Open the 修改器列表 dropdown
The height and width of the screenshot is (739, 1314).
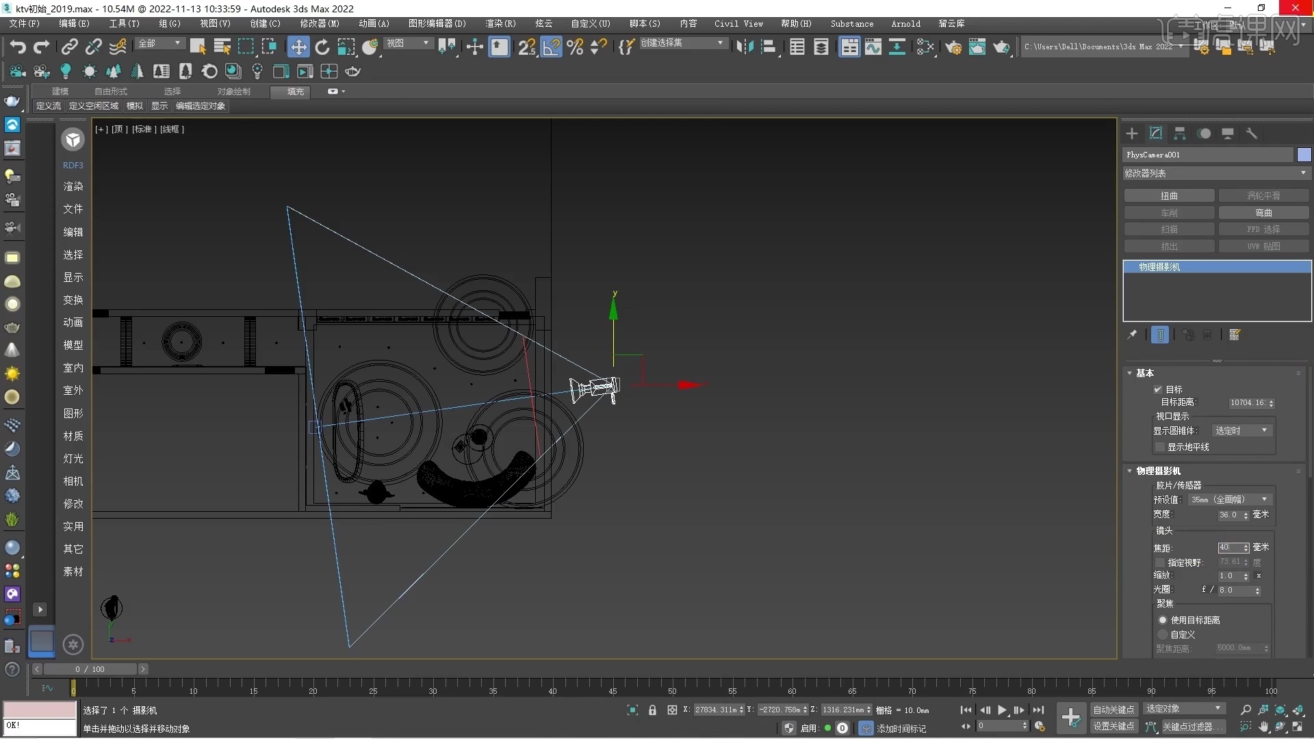(1216, 173)
